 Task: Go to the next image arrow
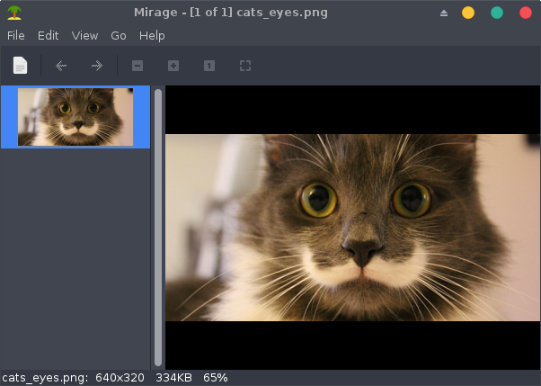tap(96, 66)
